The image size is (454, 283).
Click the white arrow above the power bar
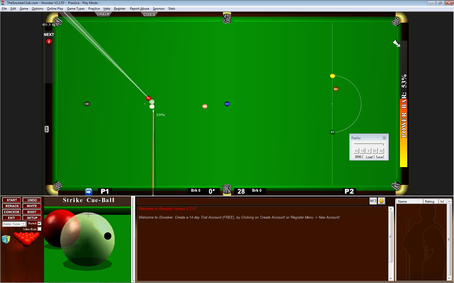pos(396,43)
